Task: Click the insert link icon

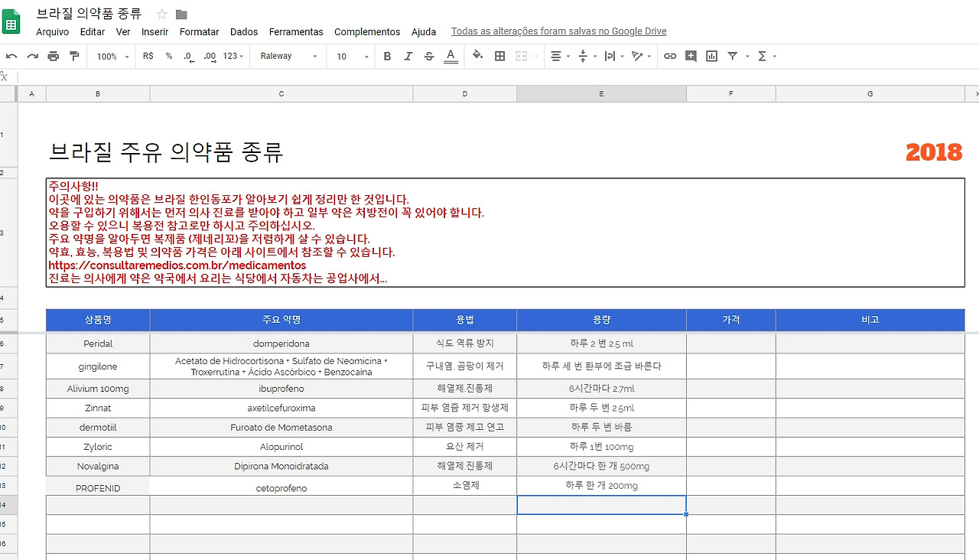Action: [670, 56]
